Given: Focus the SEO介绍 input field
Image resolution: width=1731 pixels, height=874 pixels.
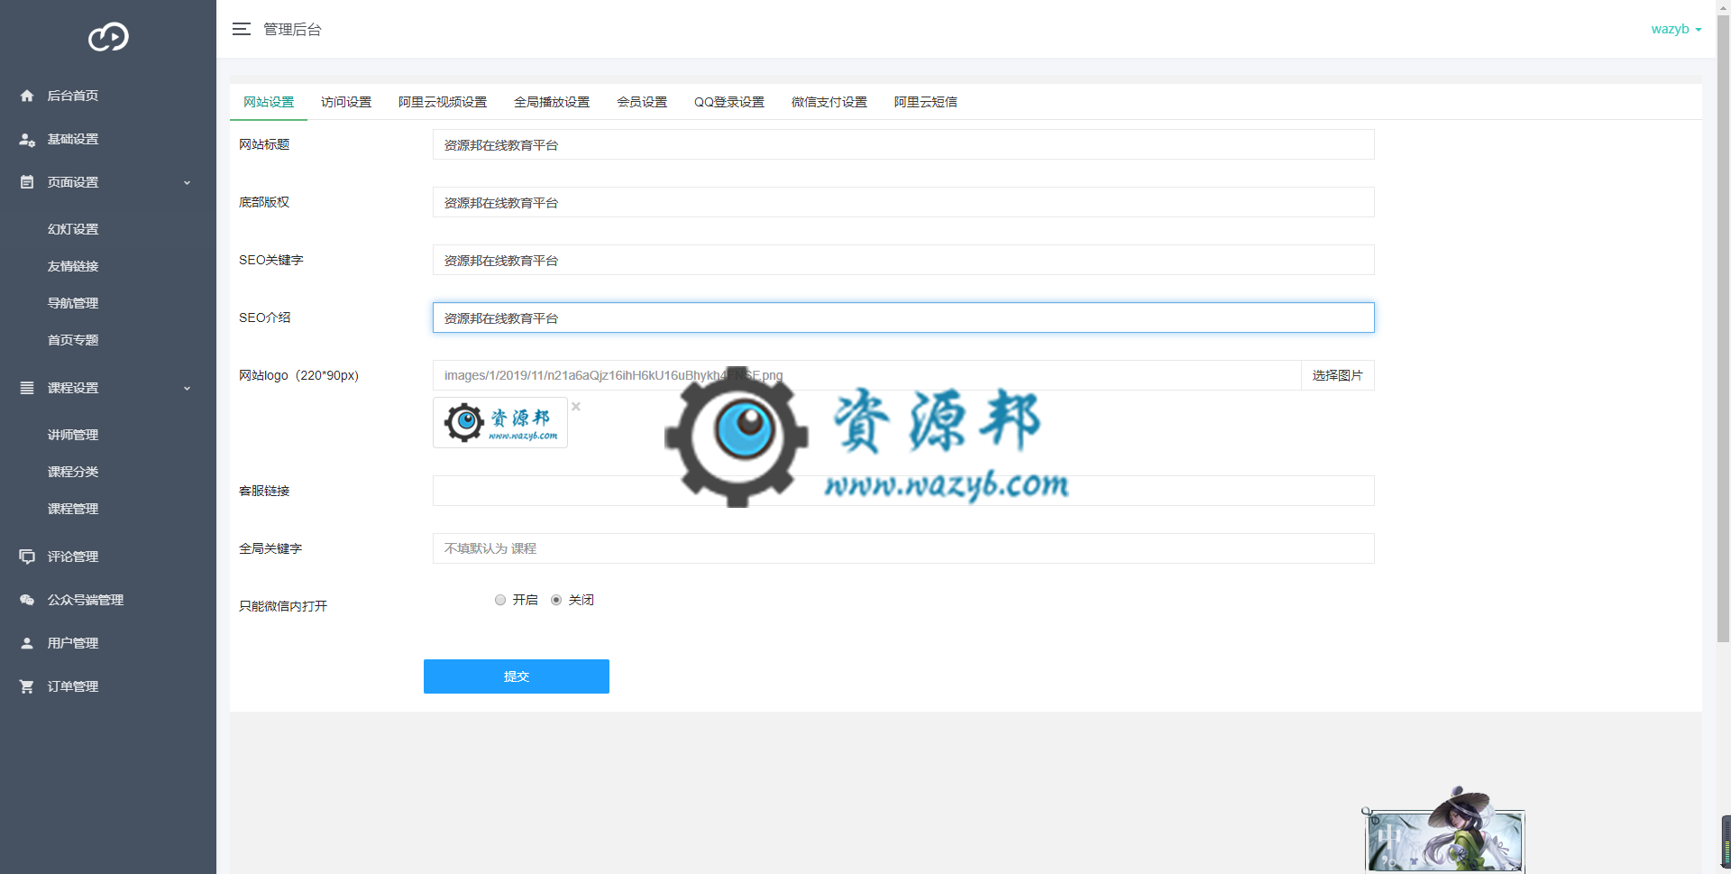Looking at the screenshot, I should click(903, 317).
